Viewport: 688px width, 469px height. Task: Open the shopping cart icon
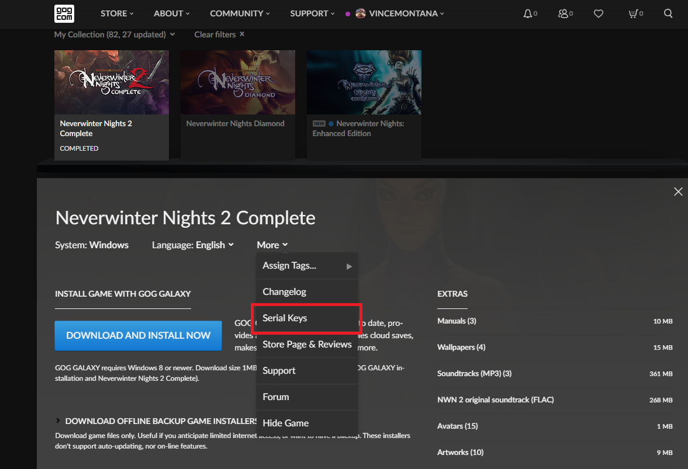(x=632, y=13)
